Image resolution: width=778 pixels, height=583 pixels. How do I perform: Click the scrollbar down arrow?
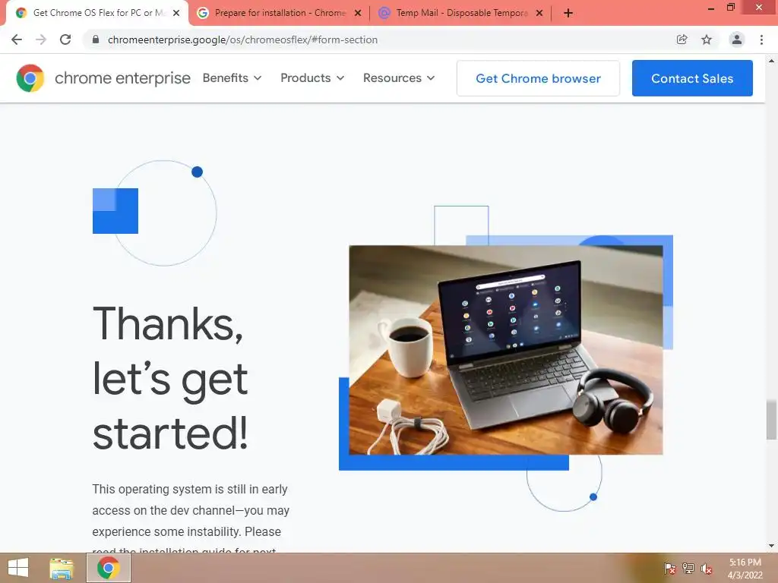[x=771, y=547]
